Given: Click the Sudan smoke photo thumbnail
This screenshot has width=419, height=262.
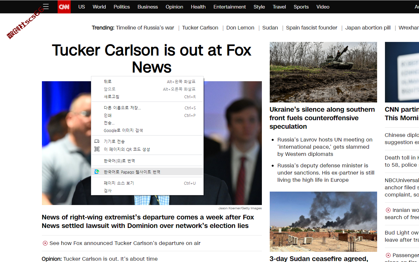Looking at the screenshot, I should [323, 222].
